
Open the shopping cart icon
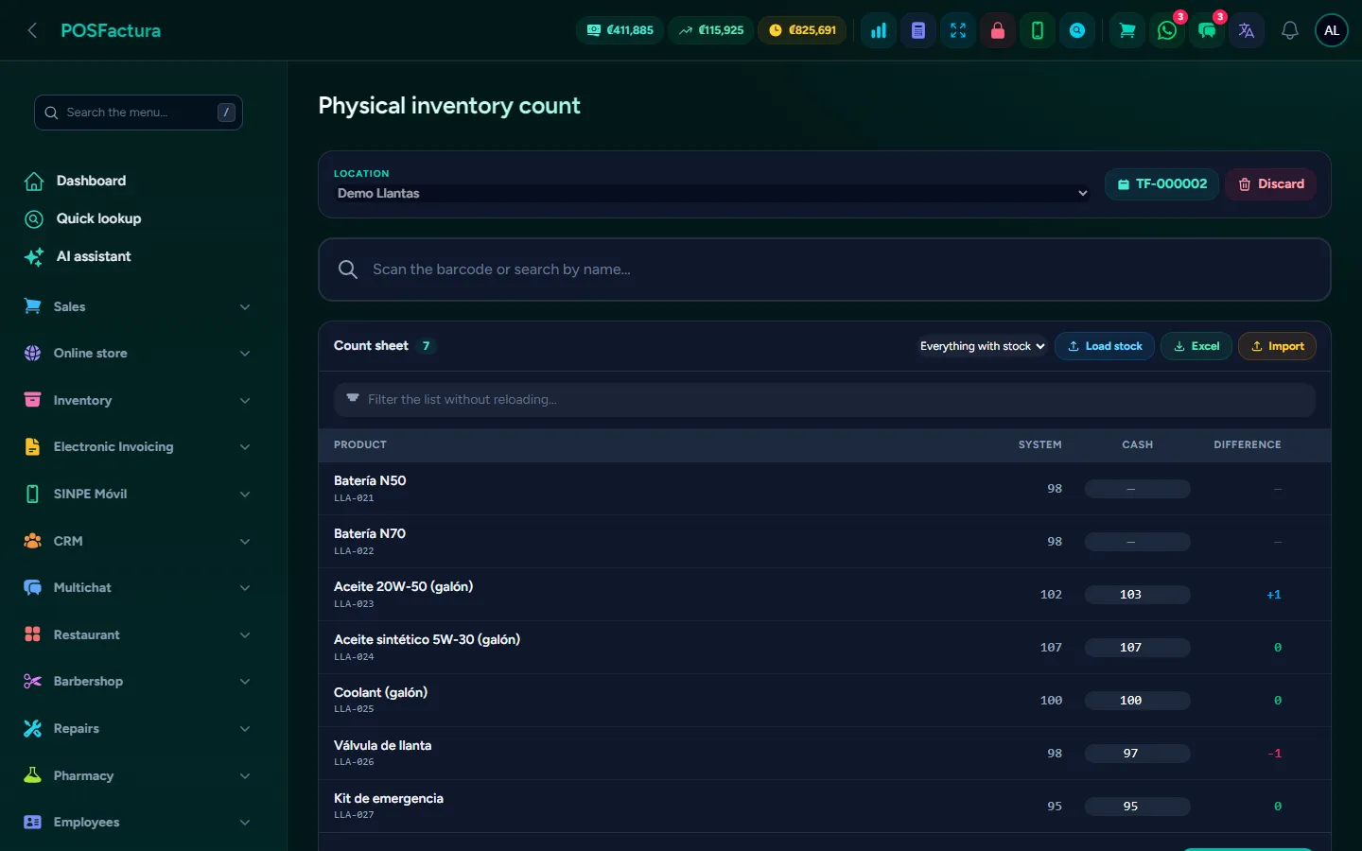pyautogui.click(x=1127, y=30)
